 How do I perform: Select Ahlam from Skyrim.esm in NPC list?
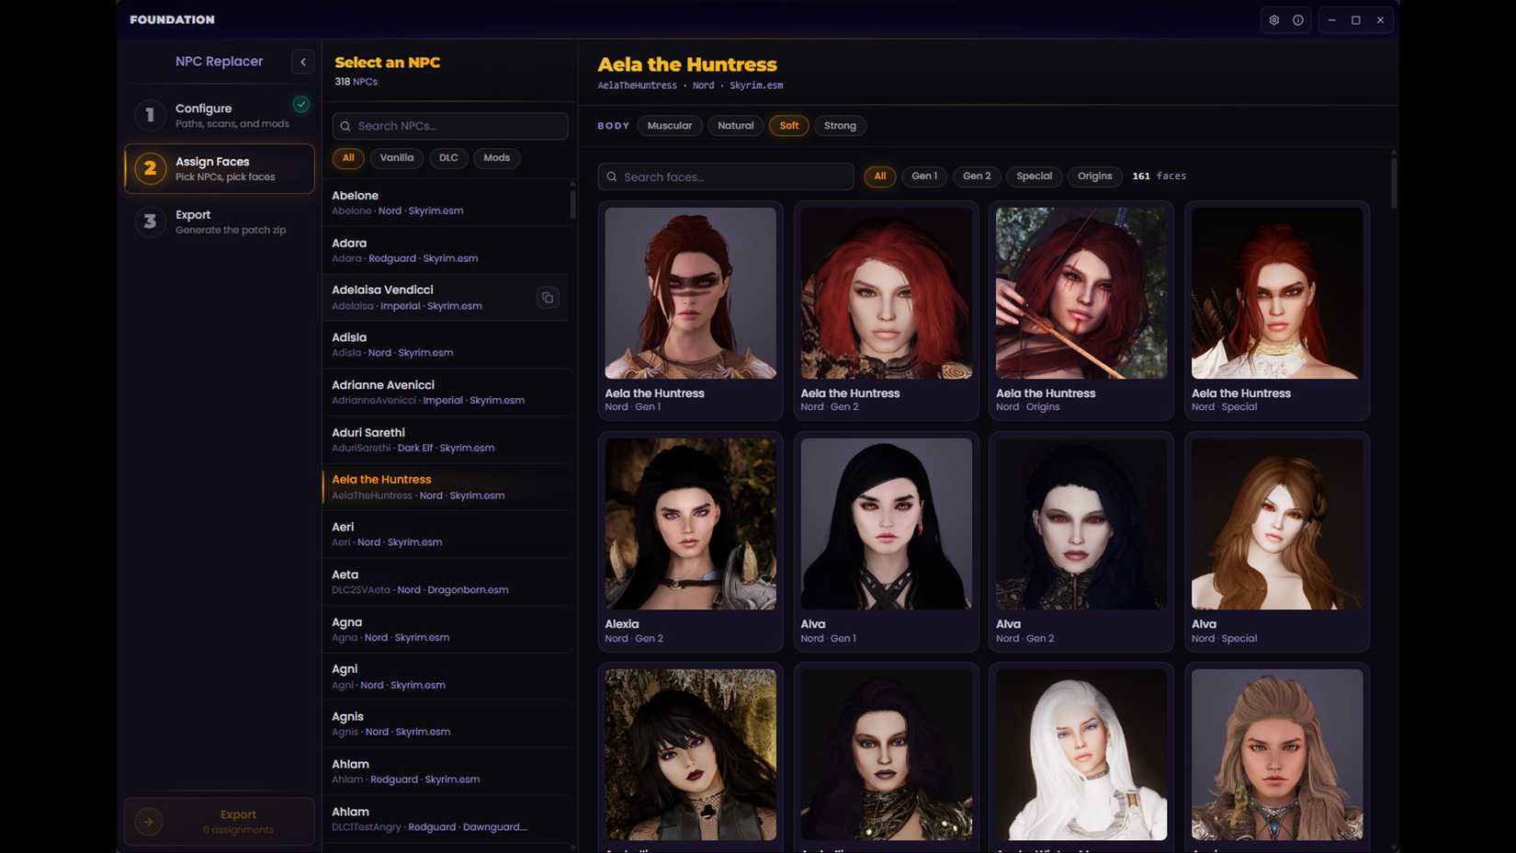(x=446, y=771)
